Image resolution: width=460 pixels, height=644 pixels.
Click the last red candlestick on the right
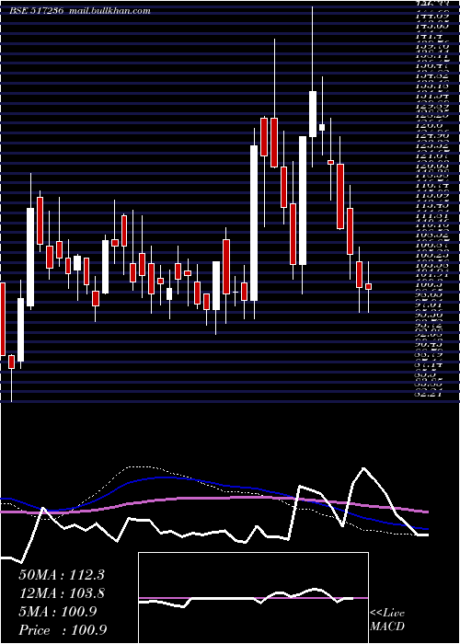coord(368,286)
